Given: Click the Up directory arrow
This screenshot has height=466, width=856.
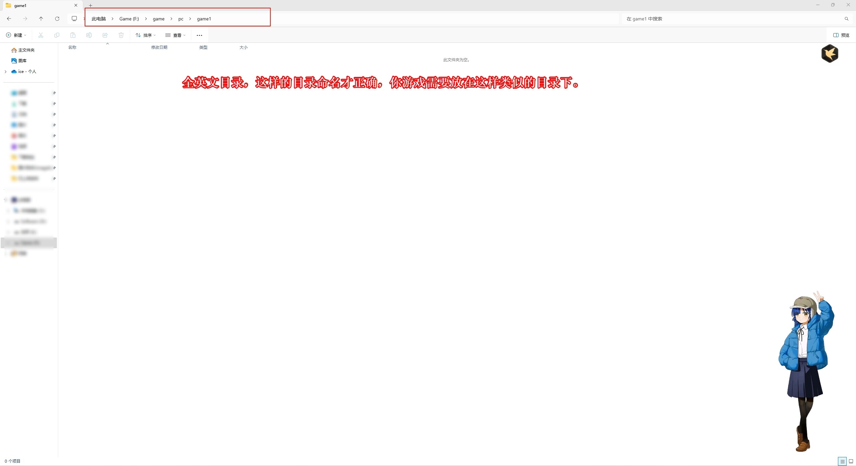Looking at the screenshot, I should 41,19.
